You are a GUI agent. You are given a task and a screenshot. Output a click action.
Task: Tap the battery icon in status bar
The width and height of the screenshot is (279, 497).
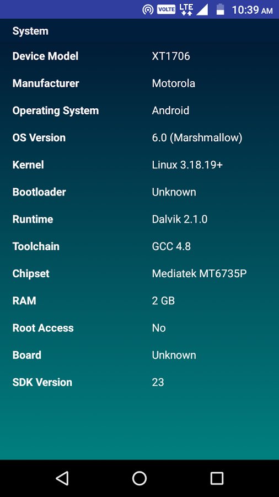point(220,9)
